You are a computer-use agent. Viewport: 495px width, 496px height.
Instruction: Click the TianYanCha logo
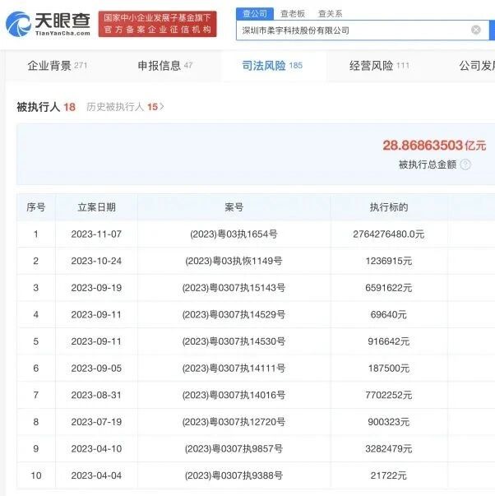point(48,24)
